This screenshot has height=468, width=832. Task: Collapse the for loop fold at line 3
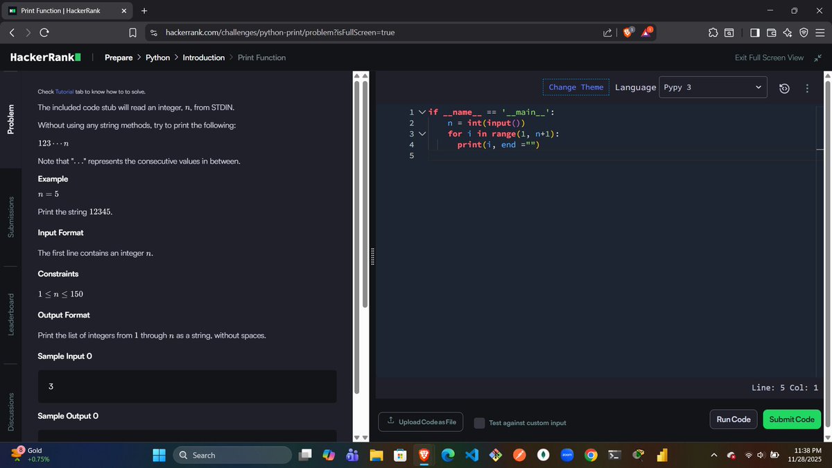423,133
